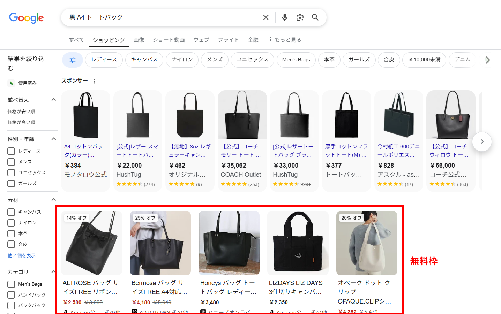The height and width of the screenshot is (314, 501).
Task: Apply the キャンバス chip filter
Action: [144, 60]
